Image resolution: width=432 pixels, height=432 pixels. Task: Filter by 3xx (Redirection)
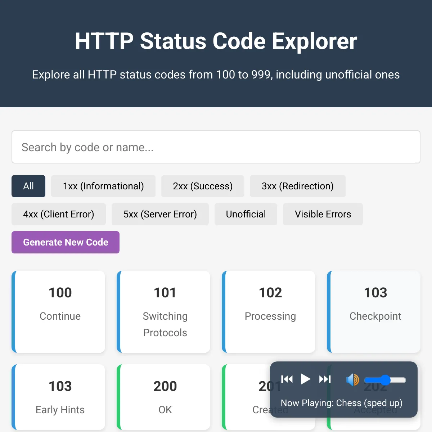coord(297,186)
